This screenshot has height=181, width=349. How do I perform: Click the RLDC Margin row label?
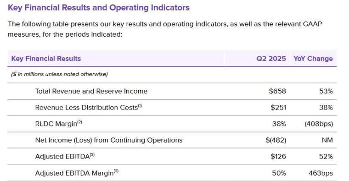click(x=56, y=124)
